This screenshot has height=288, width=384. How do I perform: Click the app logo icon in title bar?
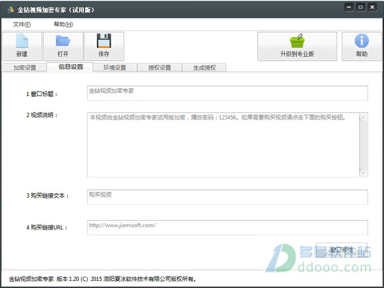coord(10,10)
